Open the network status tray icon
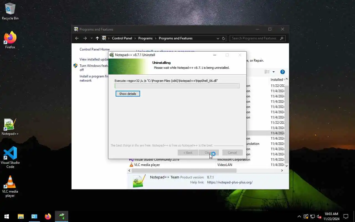This screenshot has height=222, width=355. click(x=313, y=216)
